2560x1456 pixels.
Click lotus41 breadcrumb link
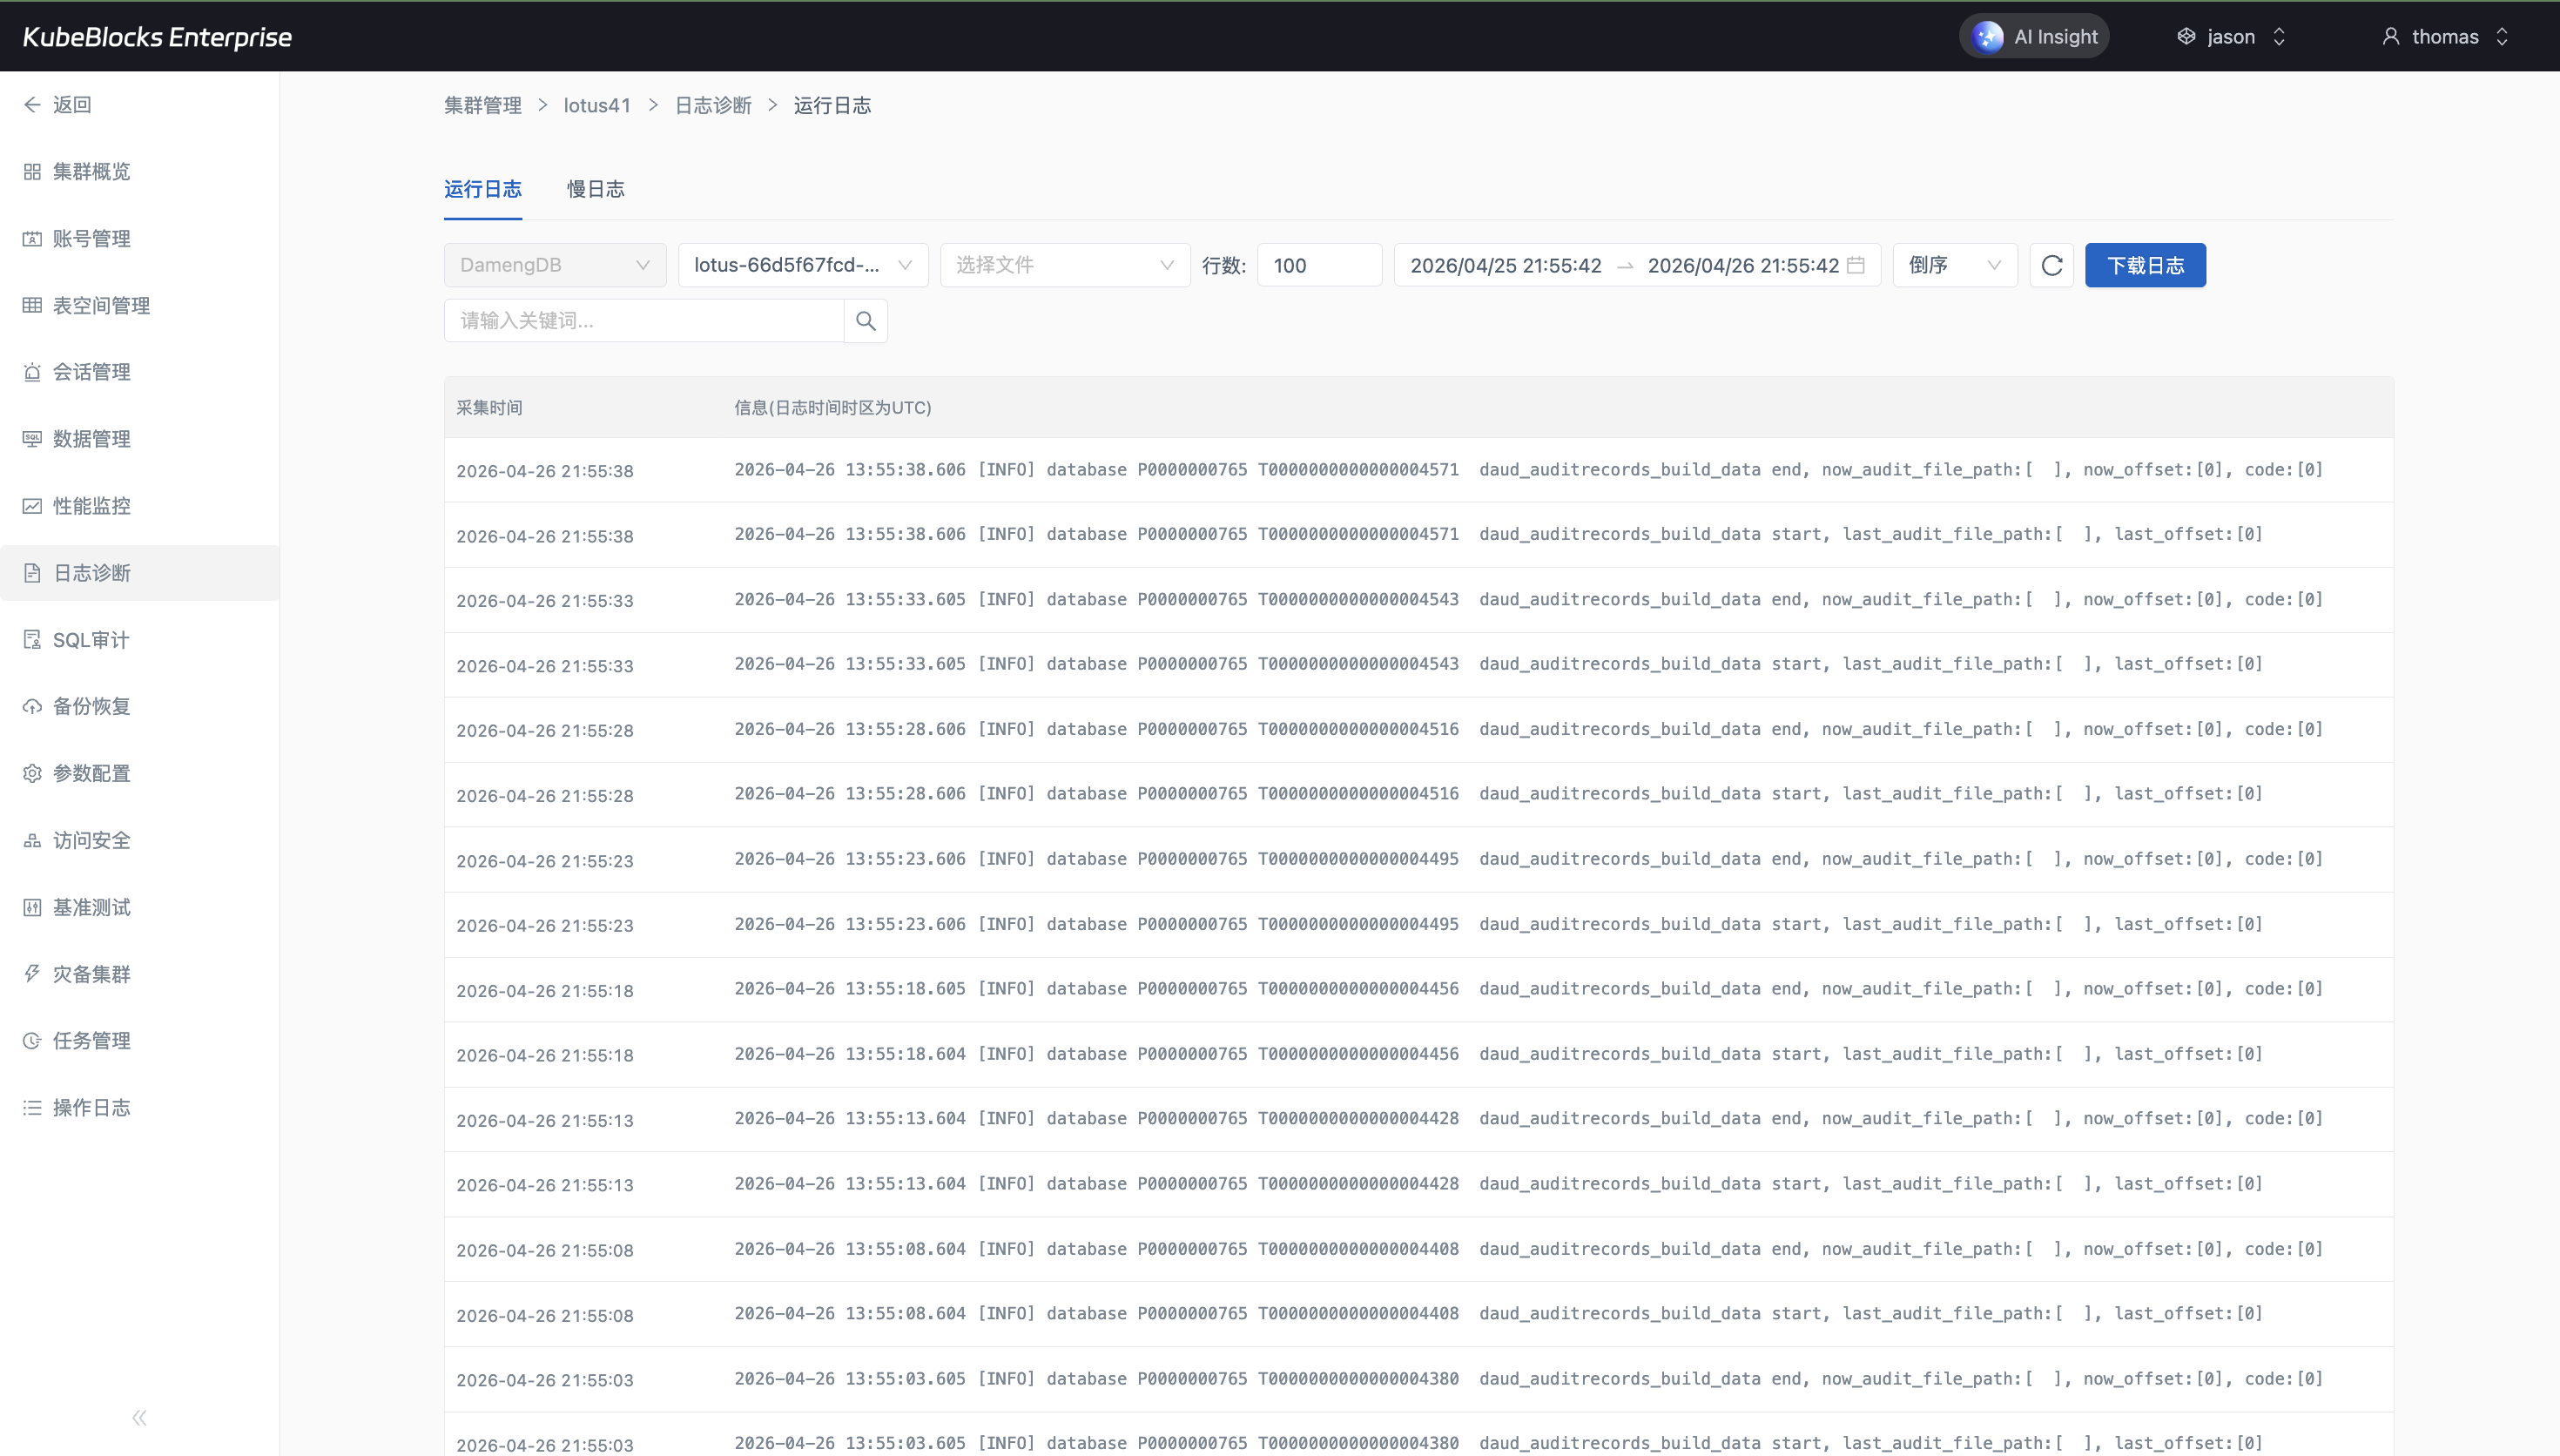pyautogui.click(x=596, y=105)
